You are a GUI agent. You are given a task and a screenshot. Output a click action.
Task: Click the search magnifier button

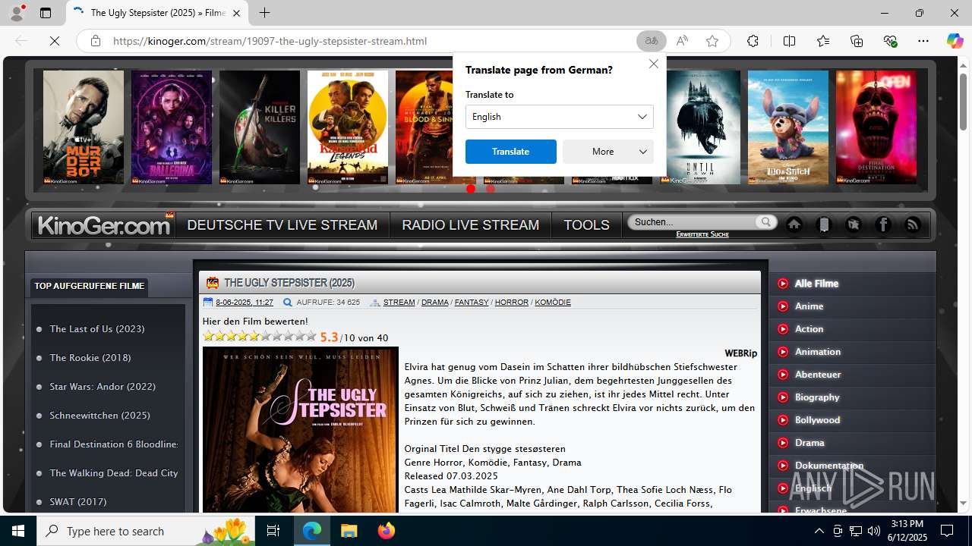pyautogui.click(x=765, y=222)
